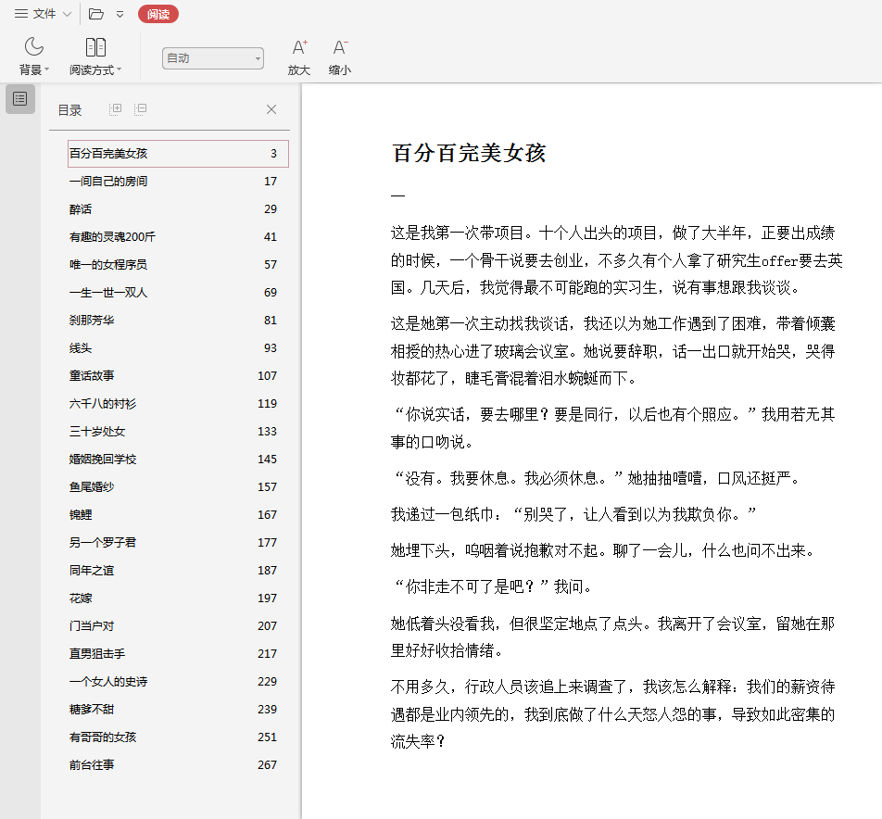
Task: Open the 文件 menu
Action: [35, 14]
